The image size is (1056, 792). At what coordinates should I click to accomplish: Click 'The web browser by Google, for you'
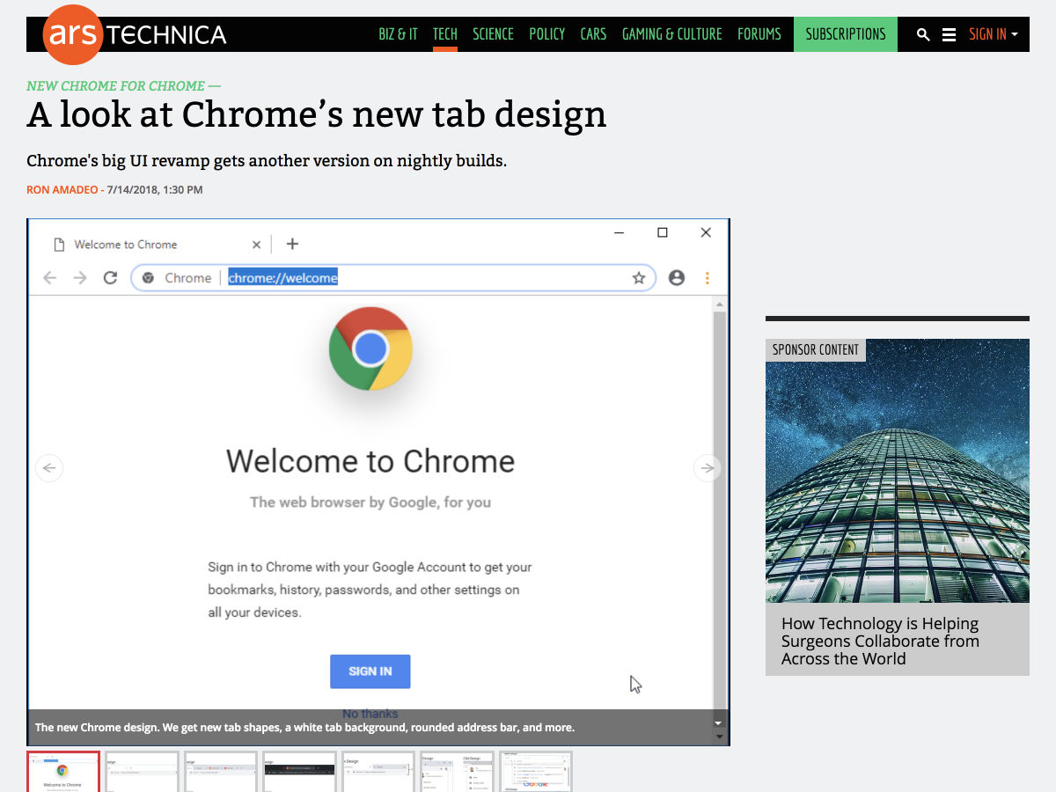point(370,502)
